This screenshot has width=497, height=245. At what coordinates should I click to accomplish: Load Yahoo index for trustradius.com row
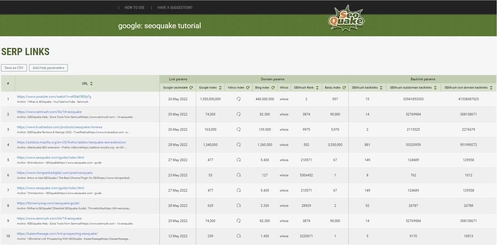pos(238,130)
